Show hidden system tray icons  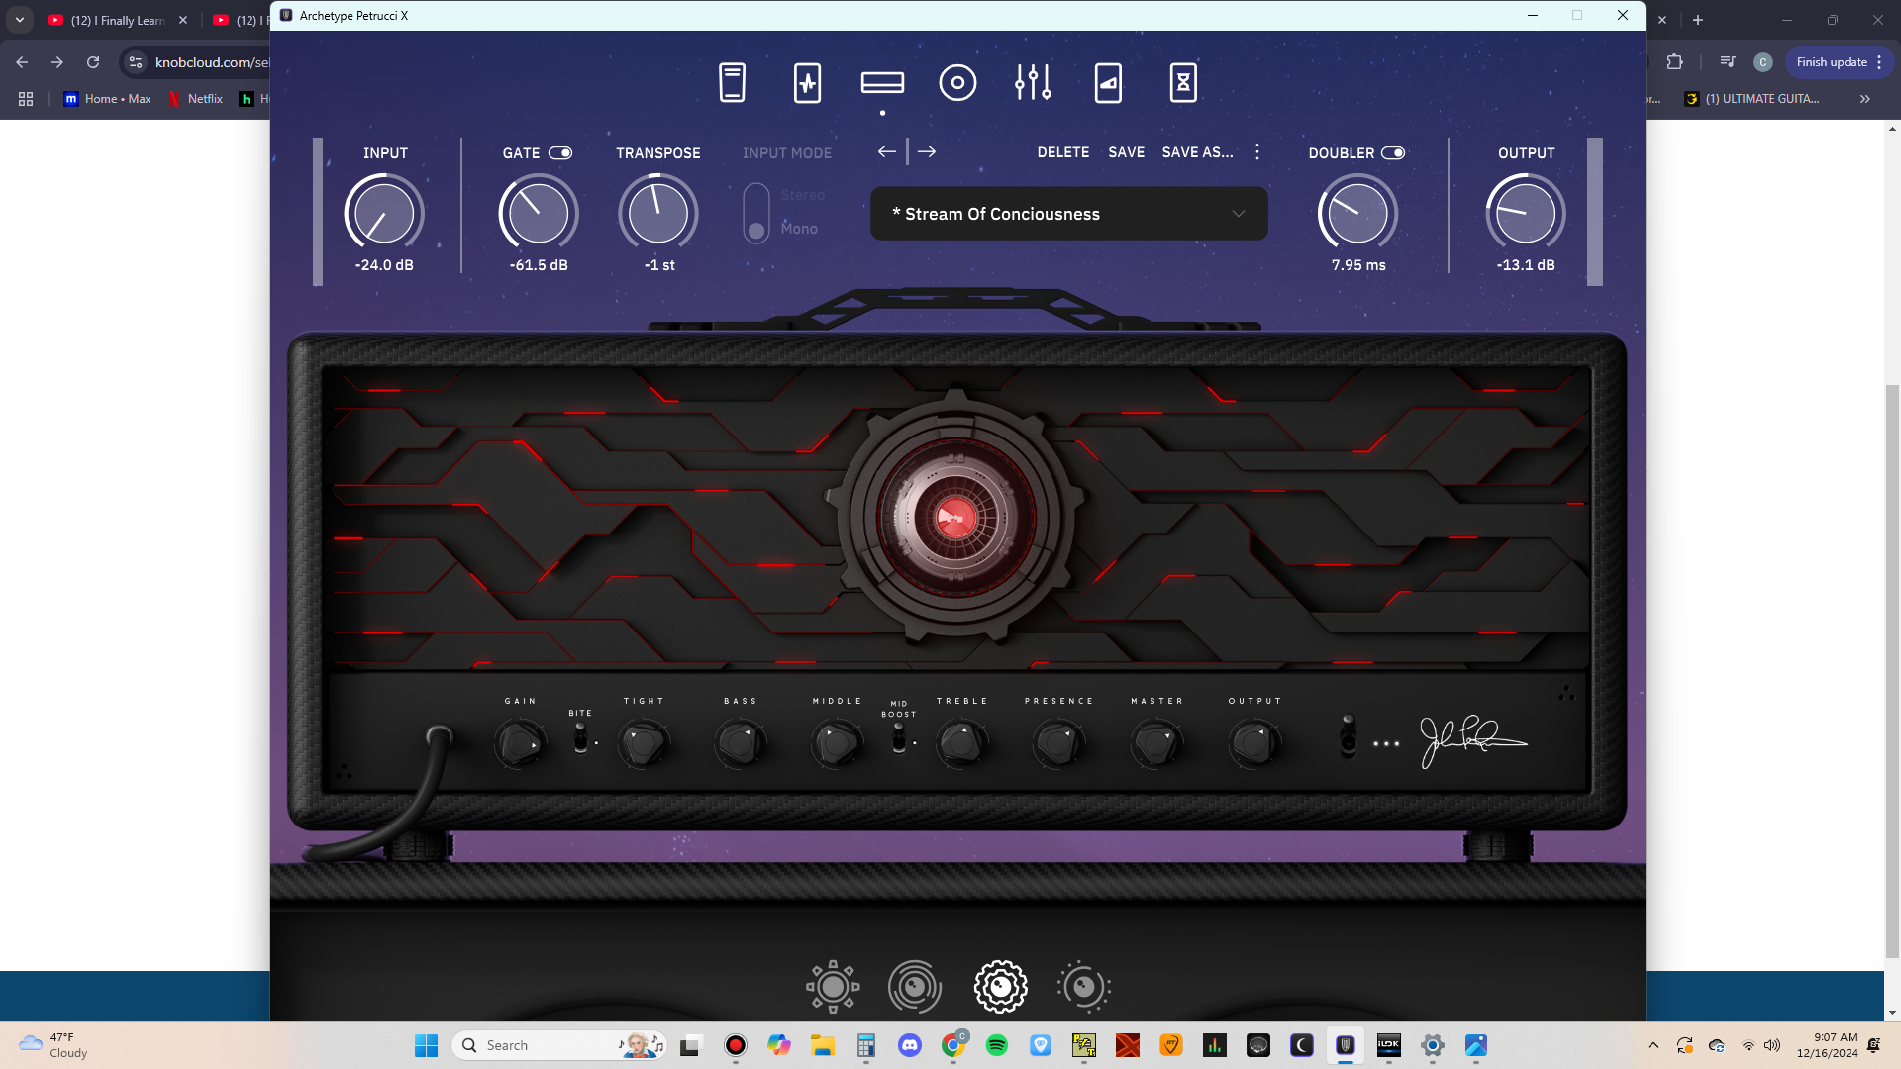[x=1652, y=1045]
